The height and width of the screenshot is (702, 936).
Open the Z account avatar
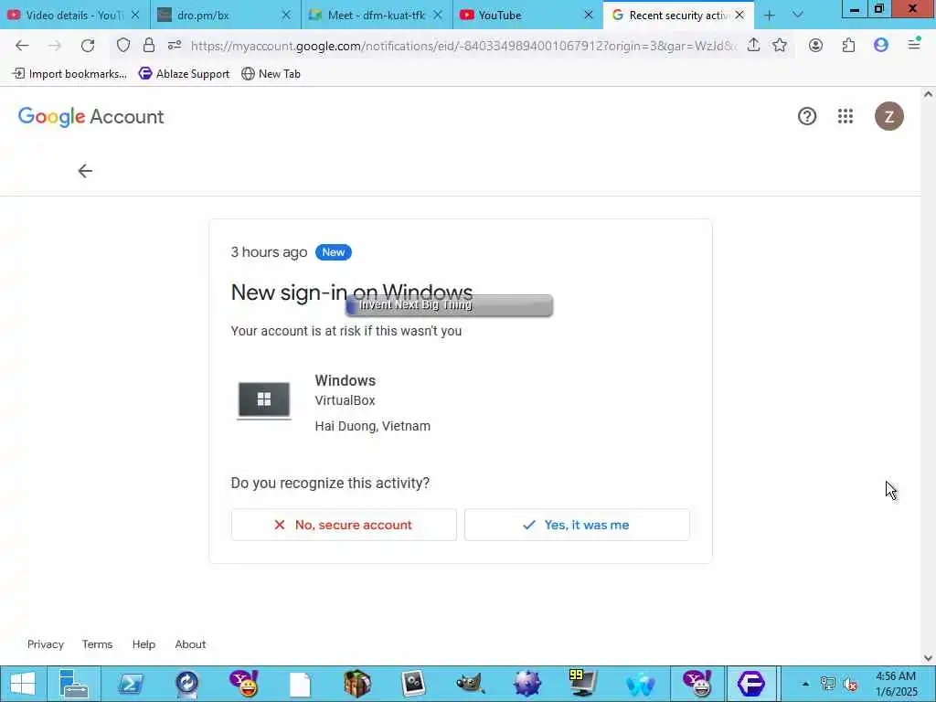point(889,116)
